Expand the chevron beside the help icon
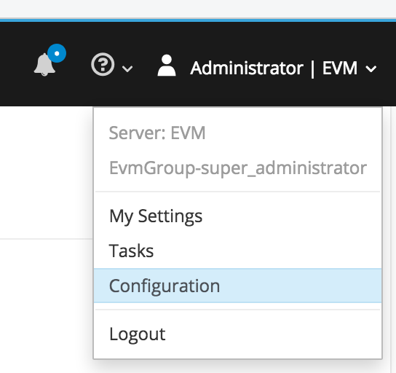Image resolution: width=396 pixels, height=373 pixels. coord(127,68)
